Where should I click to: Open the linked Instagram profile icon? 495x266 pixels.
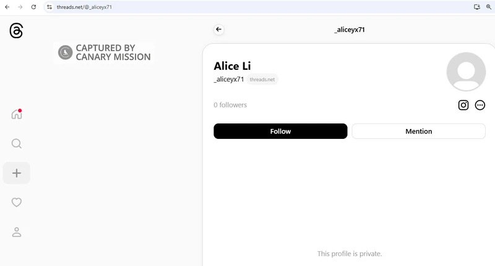[x=463, y=105]
